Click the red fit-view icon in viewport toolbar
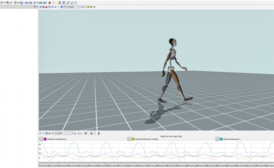 (40, 7)
